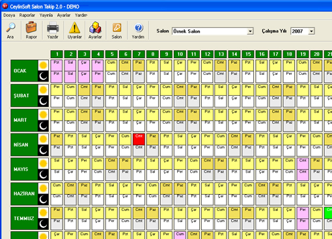Open the Rapor briefcase icon

click(31, 31)
